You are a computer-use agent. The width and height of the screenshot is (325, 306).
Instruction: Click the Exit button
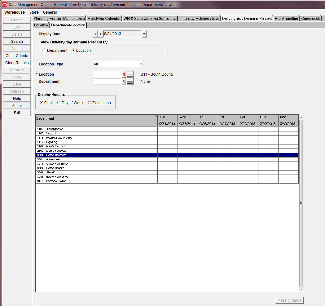pos(17,113)
